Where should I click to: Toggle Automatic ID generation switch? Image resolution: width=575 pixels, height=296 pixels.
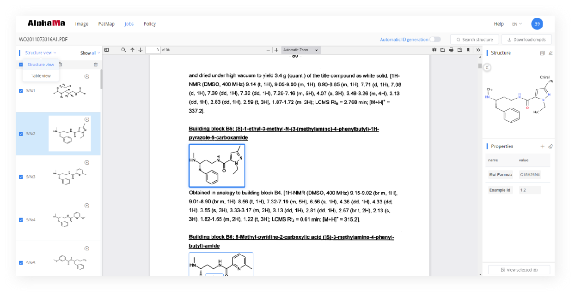[x=435, y=39]
